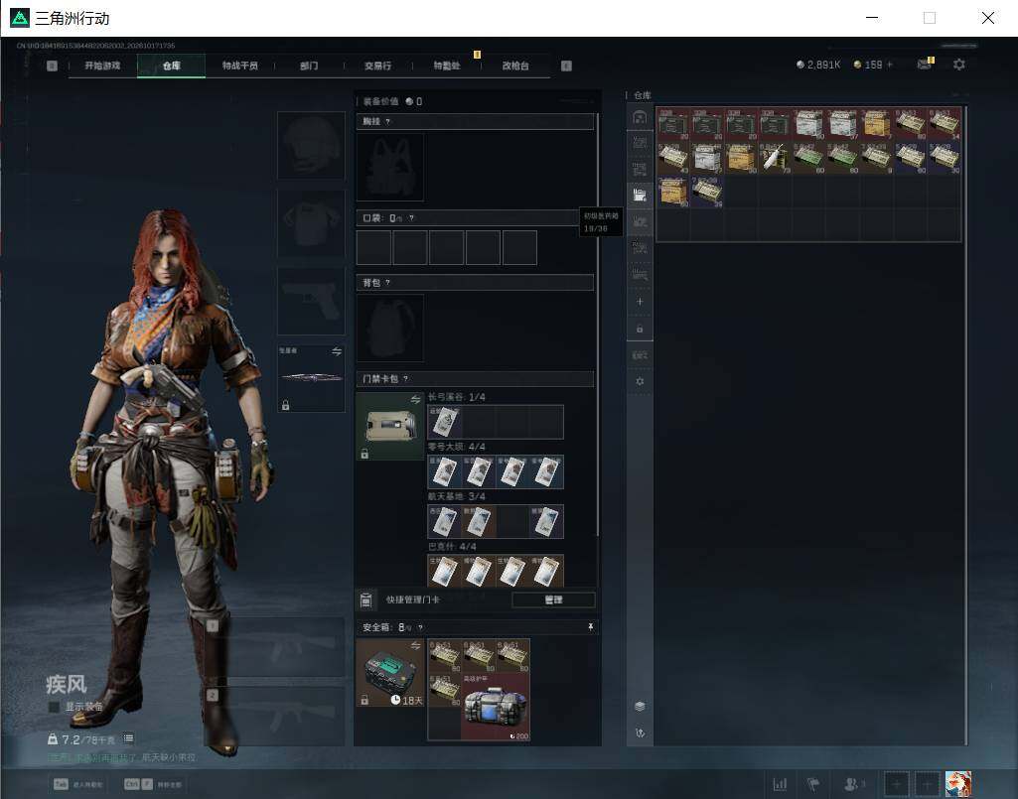
Task: Click the swap icon on the safe box
Action: pyautogui.click(x=415, y=646)
